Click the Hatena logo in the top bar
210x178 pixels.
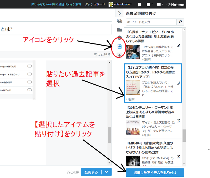pyautogui.click(x=175, y=4)
